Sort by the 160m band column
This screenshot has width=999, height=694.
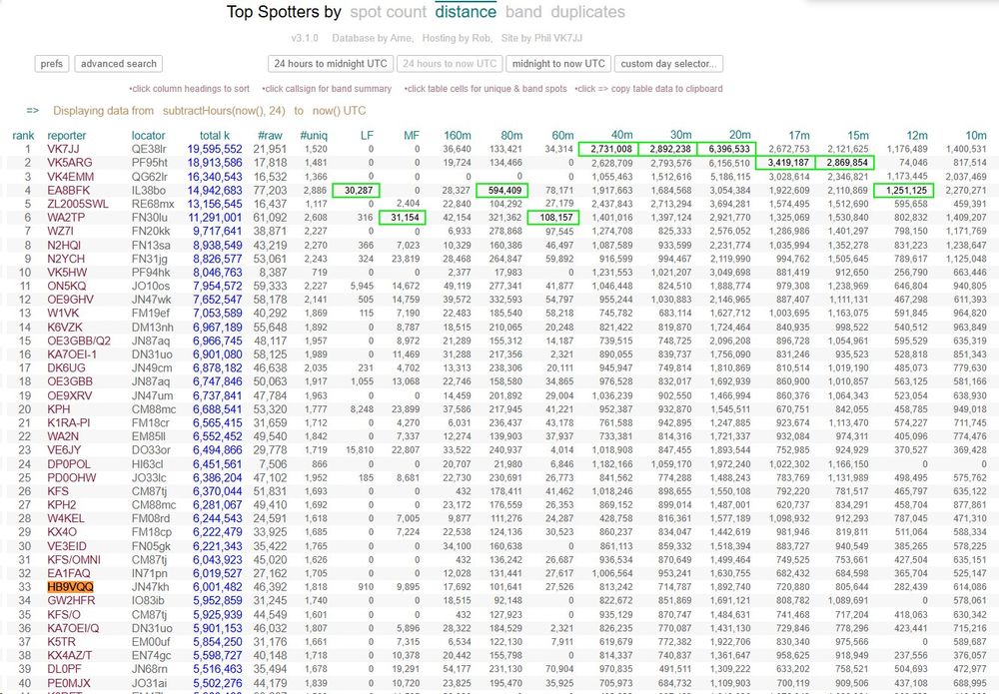(x=458, y=135)
